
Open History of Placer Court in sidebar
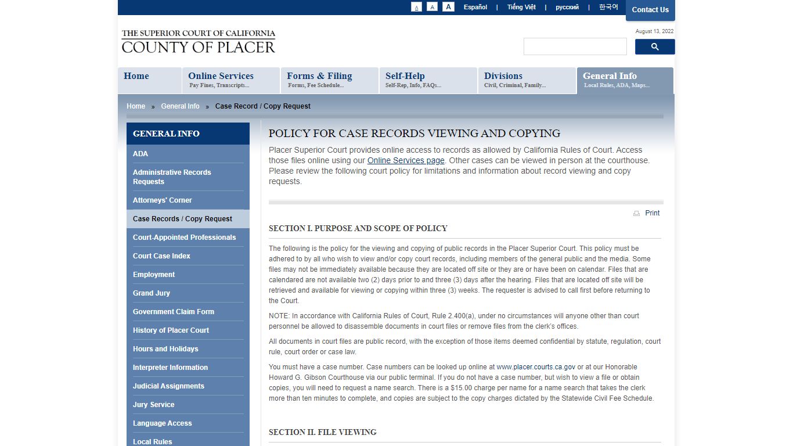[x=188, y=330]
